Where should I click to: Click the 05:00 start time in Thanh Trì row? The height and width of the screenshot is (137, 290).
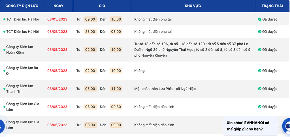click(x=90, y=89)
